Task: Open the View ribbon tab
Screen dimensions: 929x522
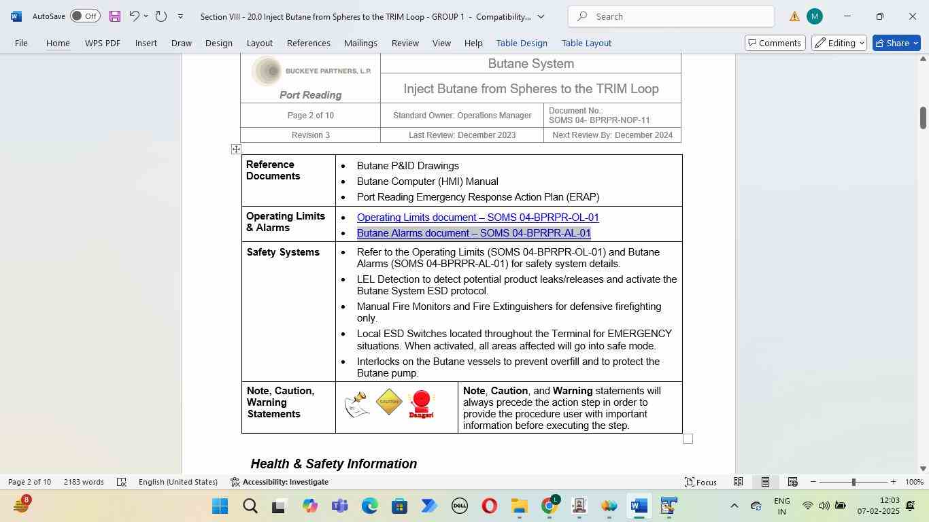Action: pyautogui.click(x=441, y=43)
